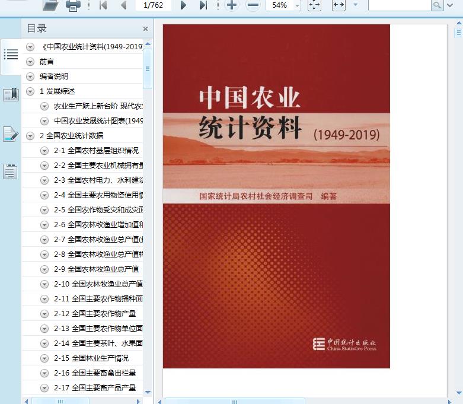Image resolution: width=463 pixels, height=404 pixels.
Task: Click the document view scroll-down arrow
Action: point(459,393)
